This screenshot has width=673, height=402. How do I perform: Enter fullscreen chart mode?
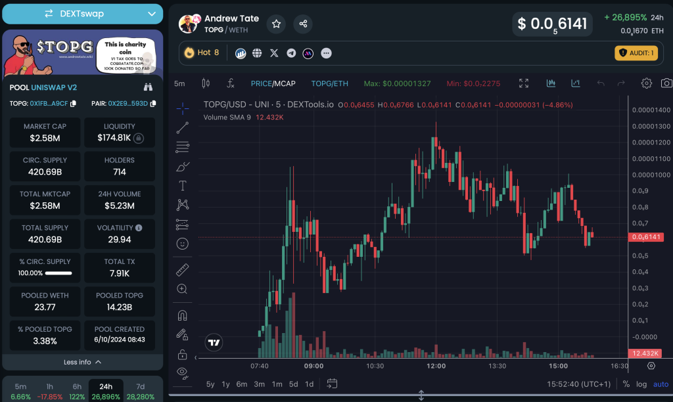coord(524,83)
